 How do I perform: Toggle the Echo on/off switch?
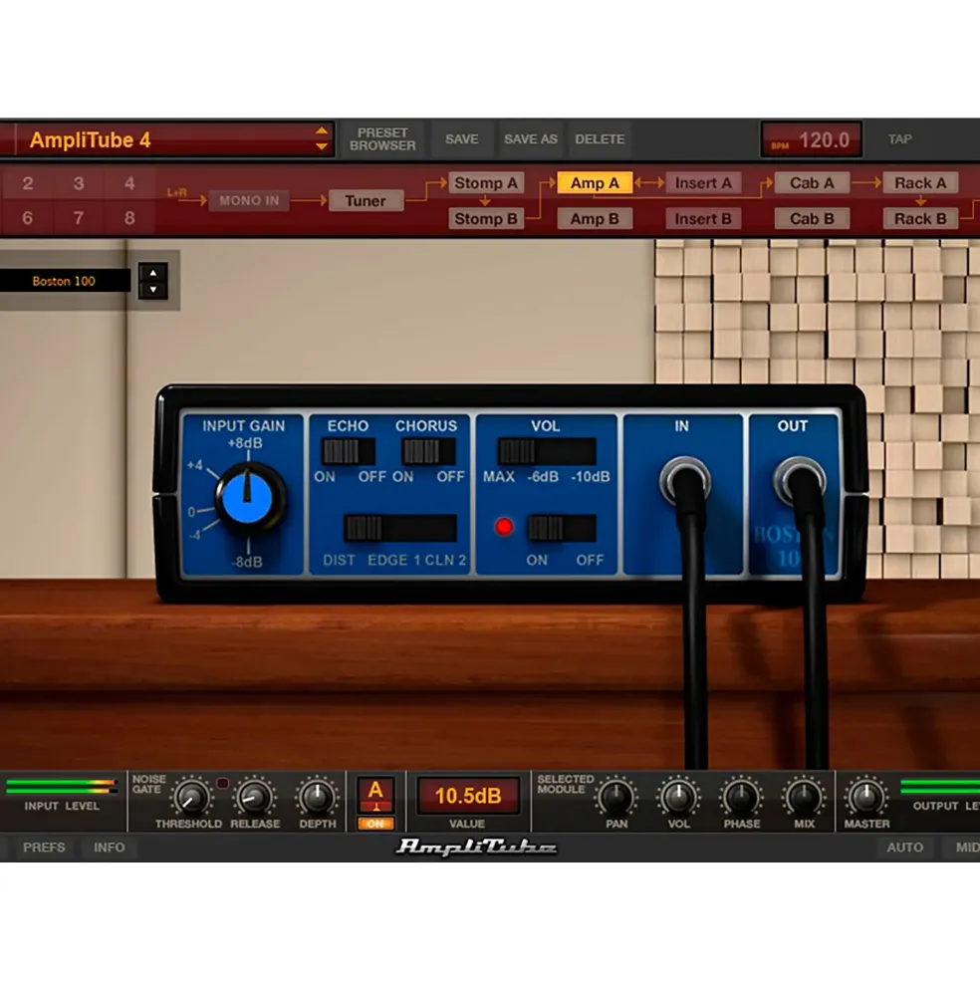coord(348,451)
